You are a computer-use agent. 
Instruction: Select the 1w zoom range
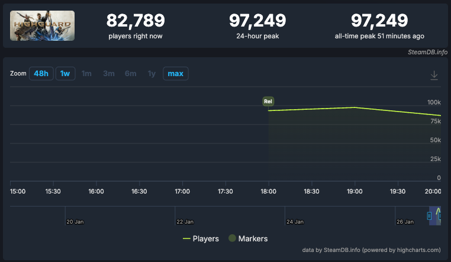[65, 74]
